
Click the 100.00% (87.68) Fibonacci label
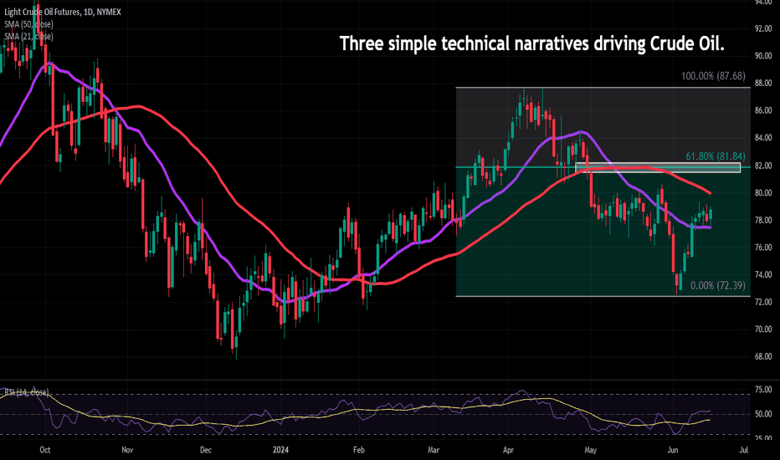(x=713, y=76)
